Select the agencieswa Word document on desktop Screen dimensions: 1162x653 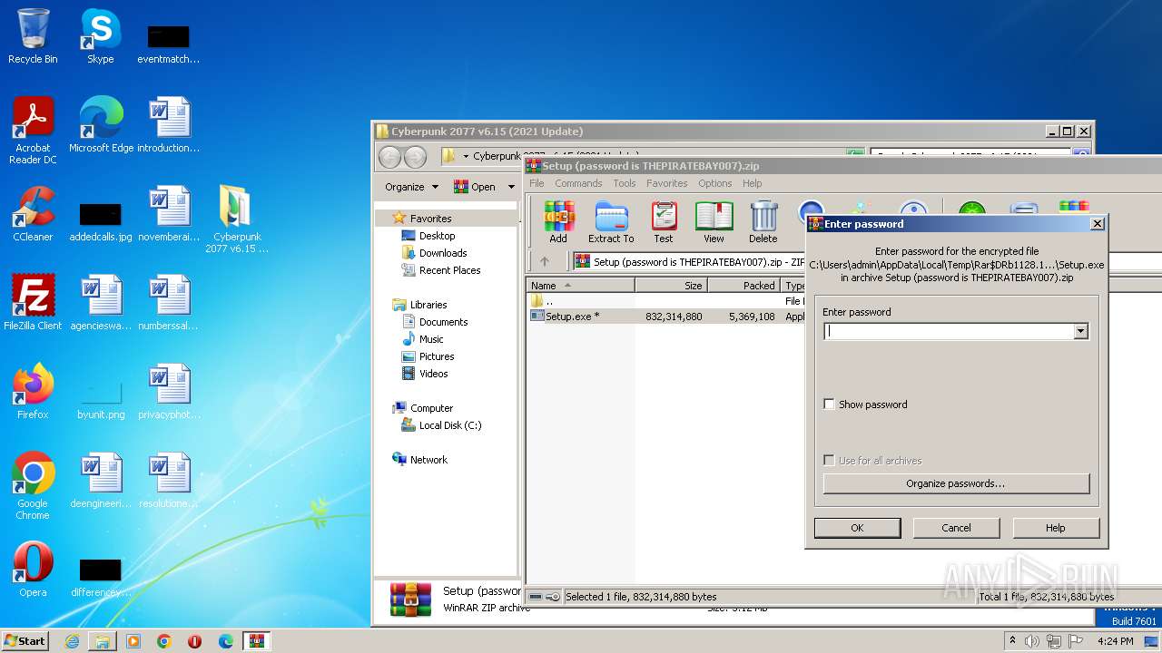coord(101,303)
